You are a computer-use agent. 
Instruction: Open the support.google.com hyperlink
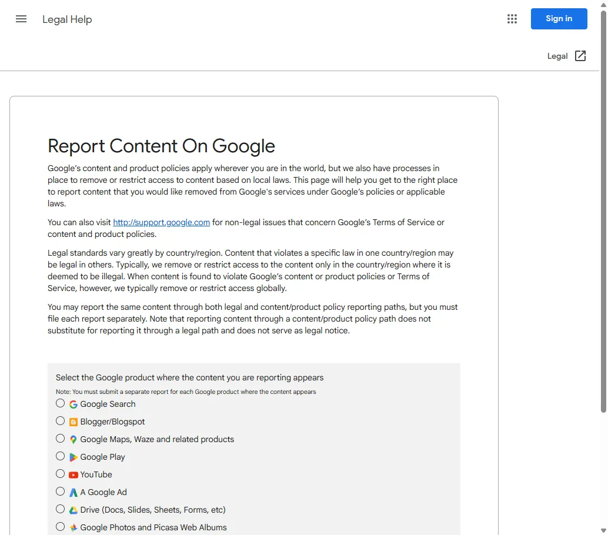pos(161,222)
